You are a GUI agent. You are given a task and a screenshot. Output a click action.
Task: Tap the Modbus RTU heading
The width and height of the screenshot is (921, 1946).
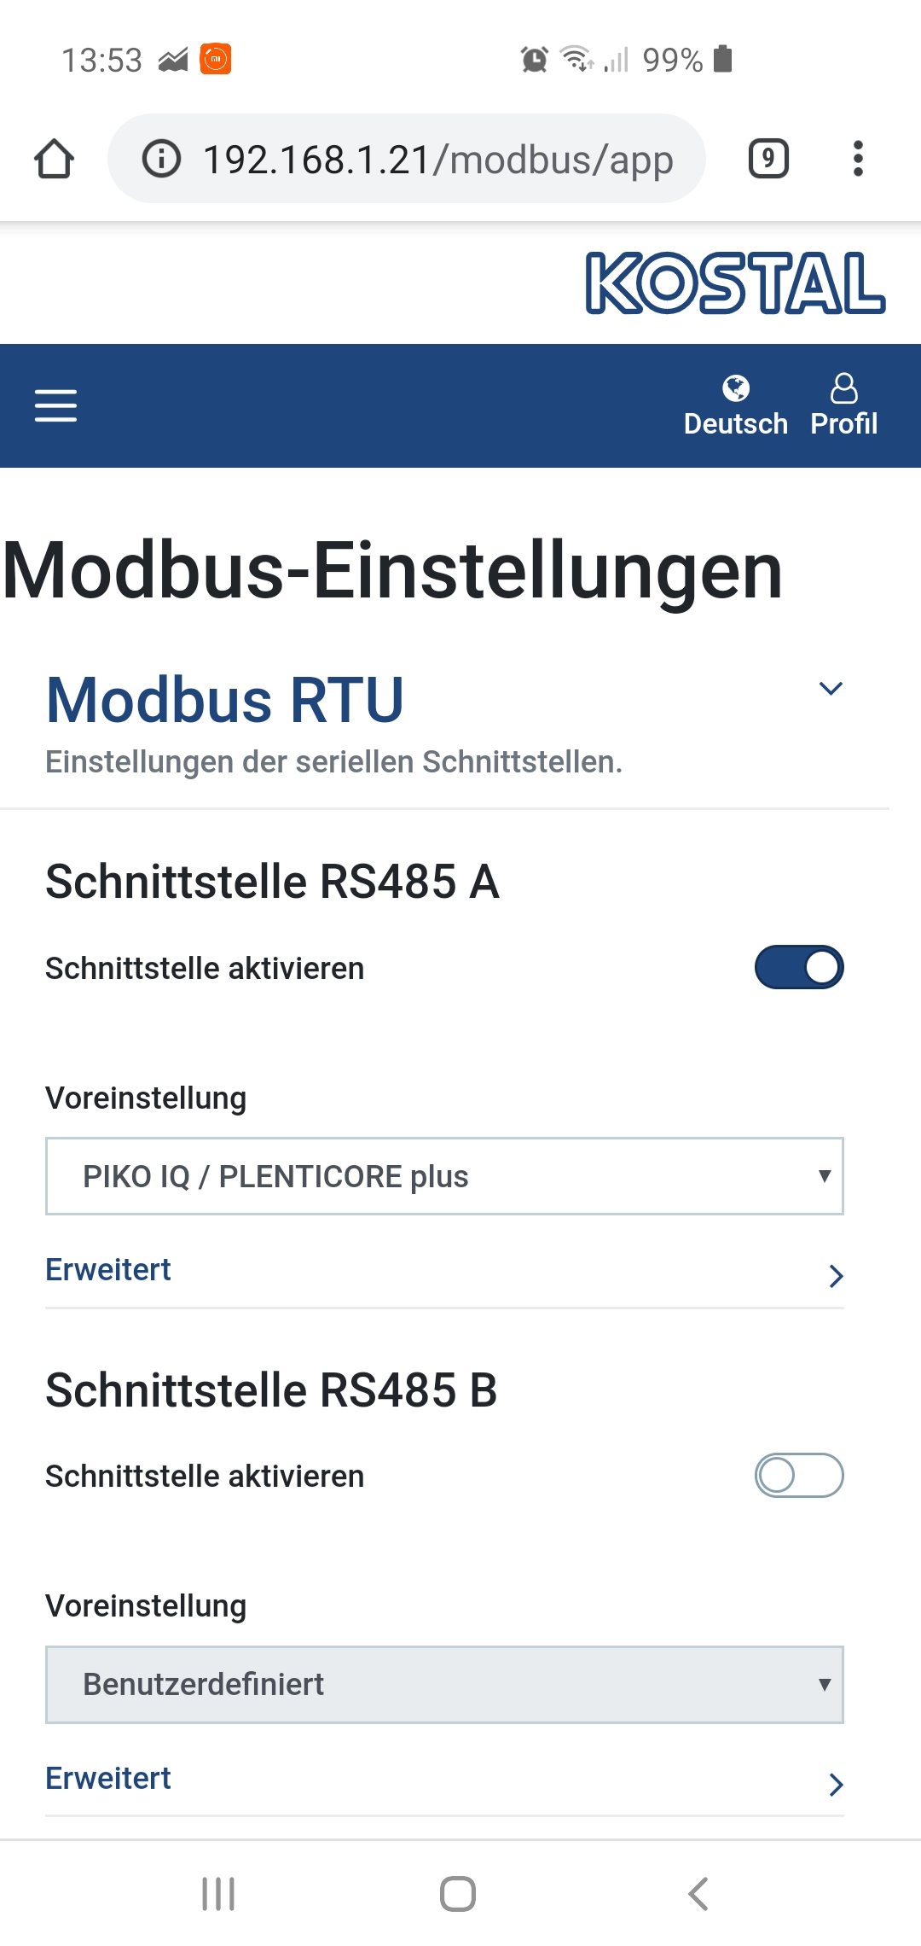coord(225,700)
